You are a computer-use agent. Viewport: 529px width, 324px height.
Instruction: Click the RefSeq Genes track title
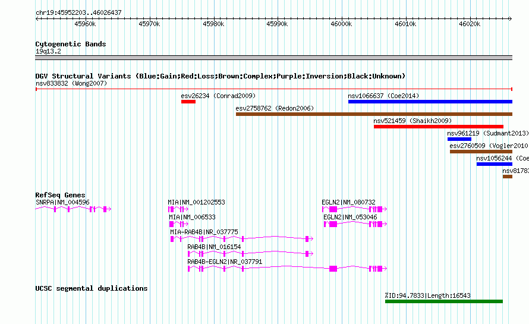coord(60,195)
